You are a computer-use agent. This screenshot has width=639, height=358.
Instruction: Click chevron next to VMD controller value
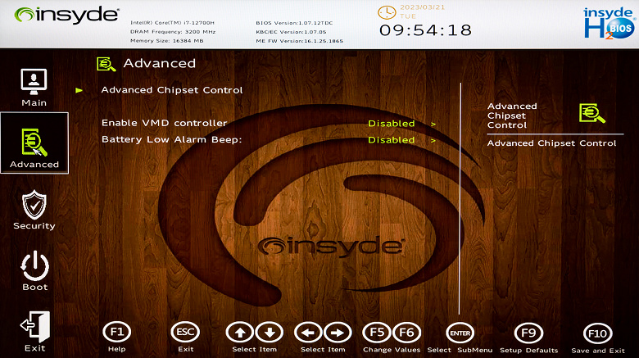(x=433, y=124)
